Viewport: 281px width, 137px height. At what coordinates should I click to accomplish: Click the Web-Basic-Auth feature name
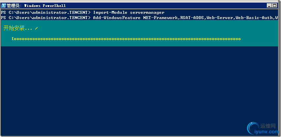(x=254, y=18)
